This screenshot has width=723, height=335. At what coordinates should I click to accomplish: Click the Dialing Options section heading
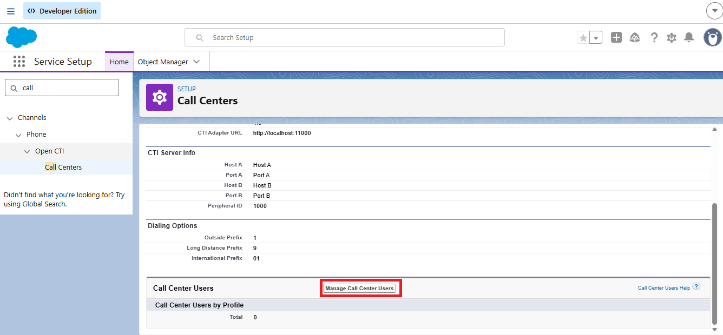[x=173, y=226]
